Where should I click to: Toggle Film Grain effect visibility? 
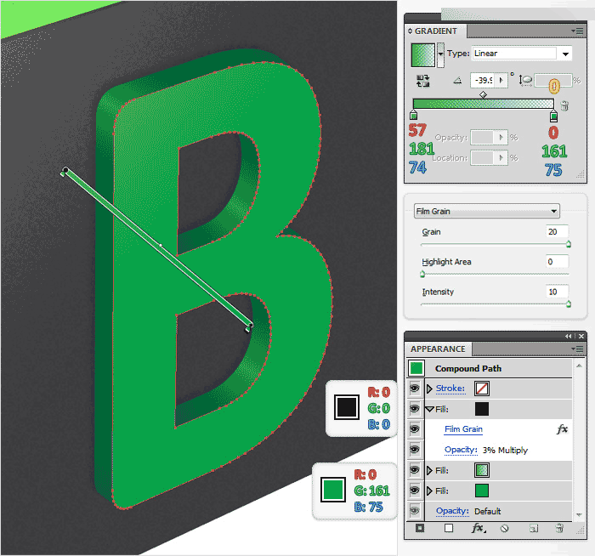(x=415, y=428)
